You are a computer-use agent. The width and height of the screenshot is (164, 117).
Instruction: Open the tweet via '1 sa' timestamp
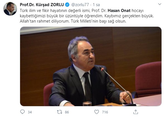96,5
